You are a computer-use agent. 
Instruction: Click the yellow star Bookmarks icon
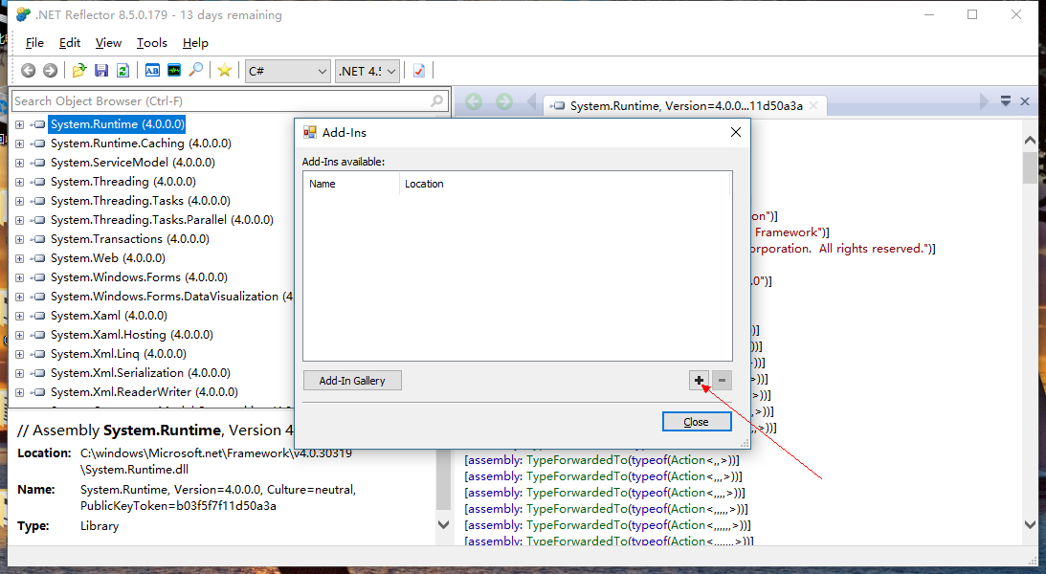pos(224,71)
